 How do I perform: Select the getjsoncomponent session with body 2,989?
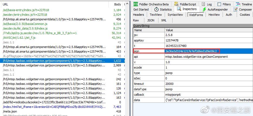63,65
